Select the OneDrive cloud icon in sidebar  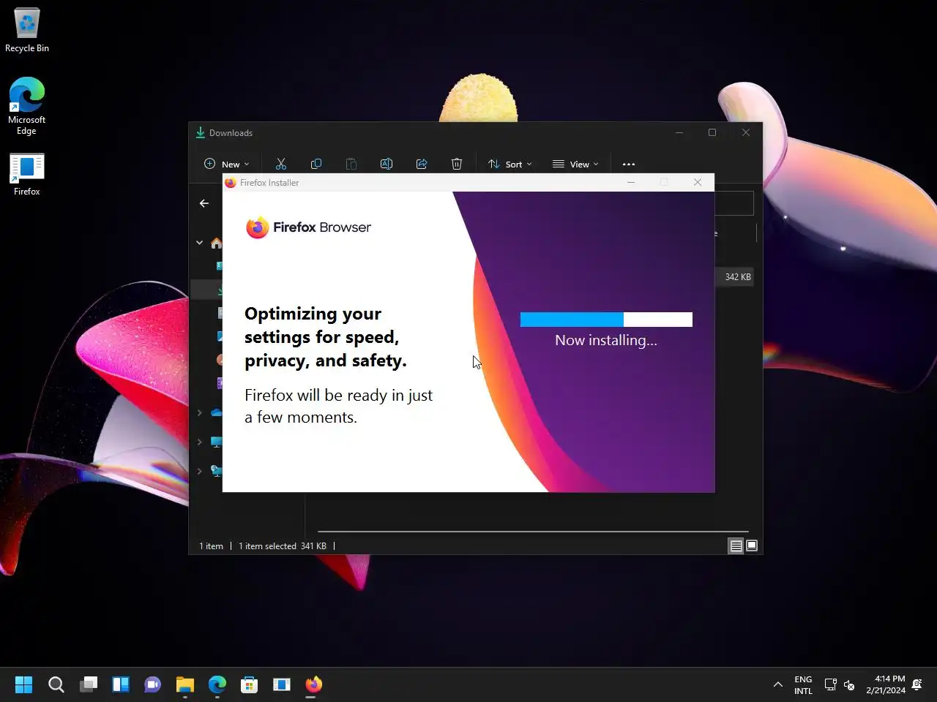217,412
